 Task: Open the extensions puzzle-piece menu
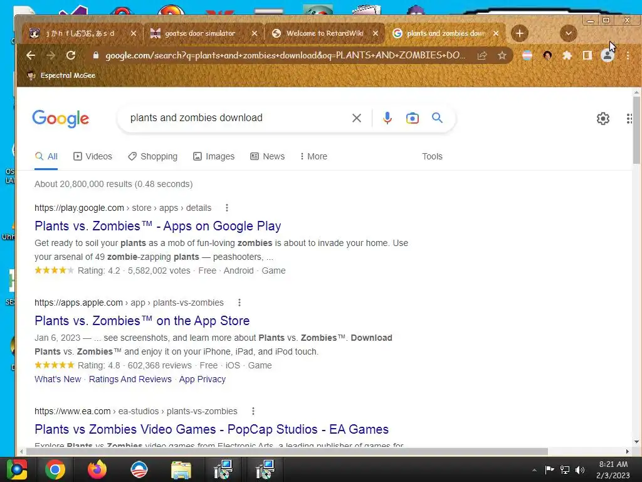pyautogui.click(x=567, y=55)
